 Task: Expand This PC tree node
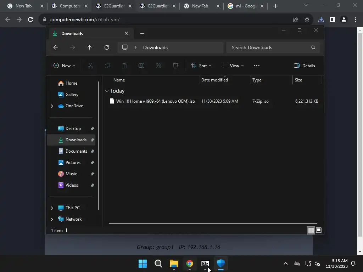tap(52, 208)
